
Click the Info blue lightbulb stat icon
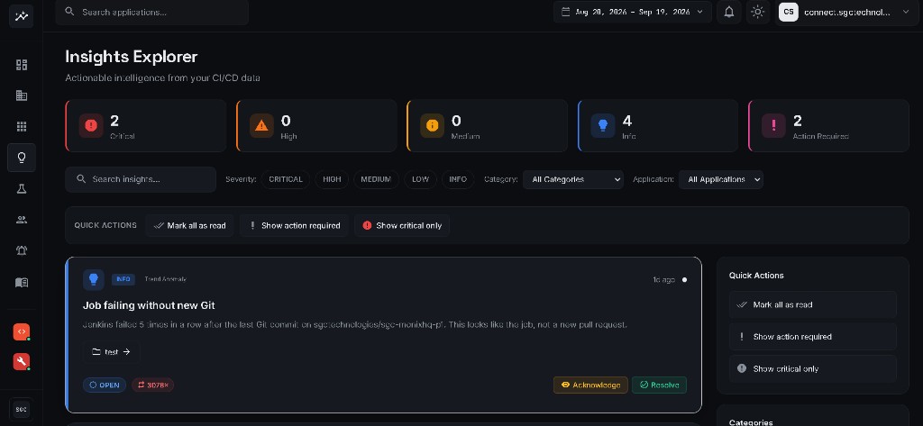(603, 125)
